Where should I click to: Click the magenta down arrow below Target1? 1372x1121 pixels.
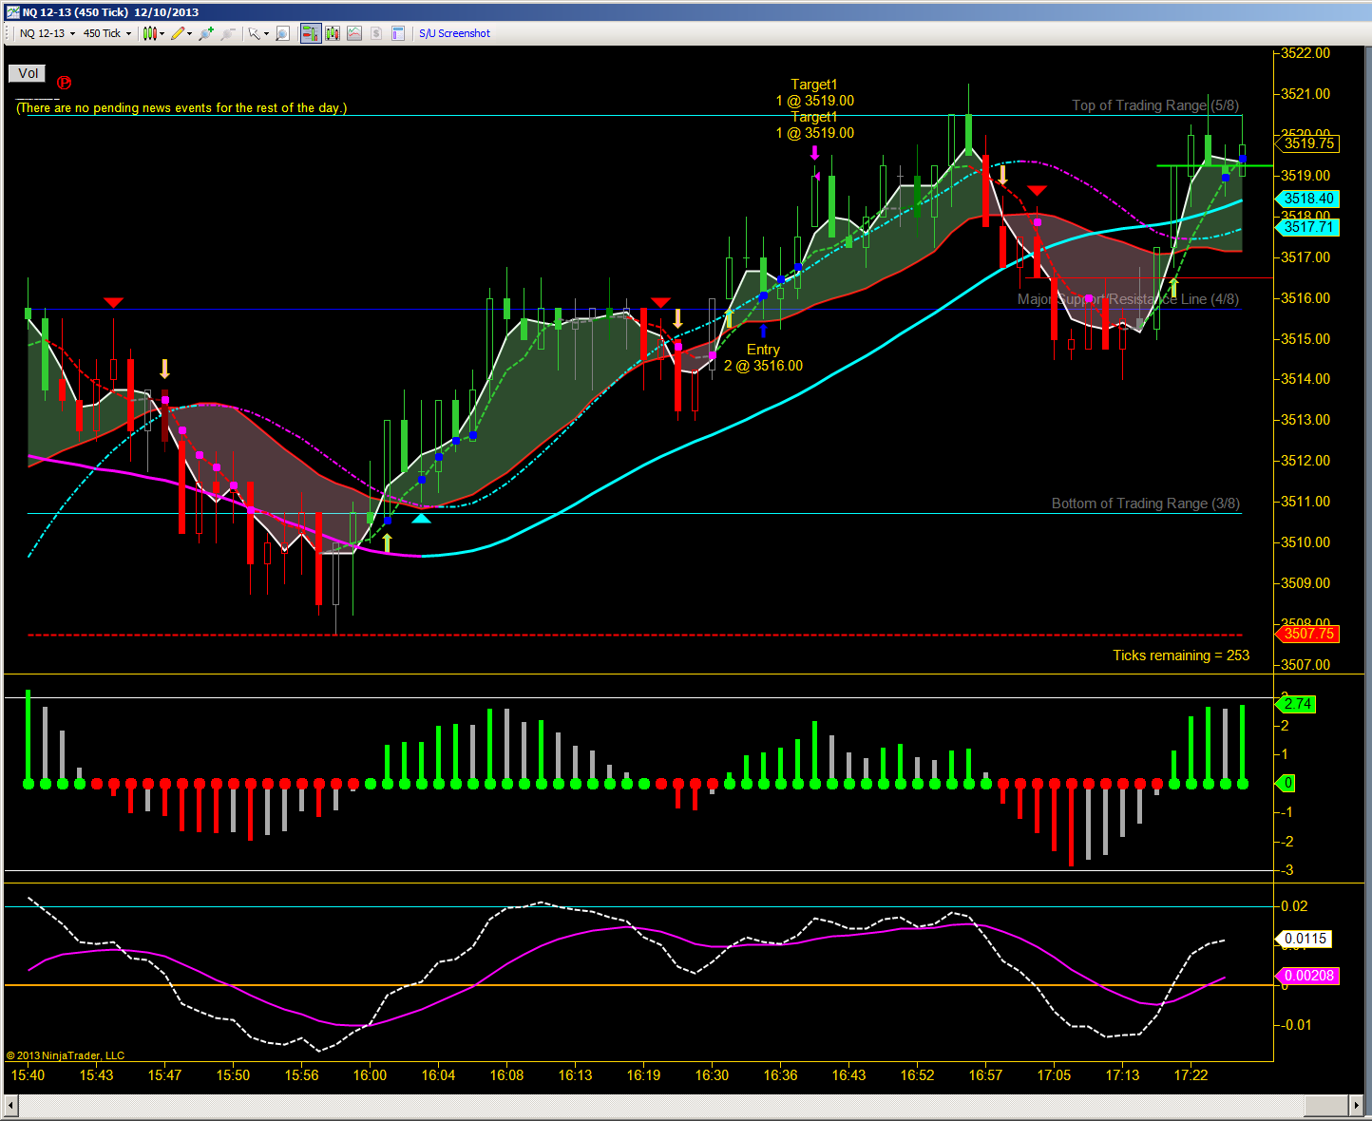point(814,152)
